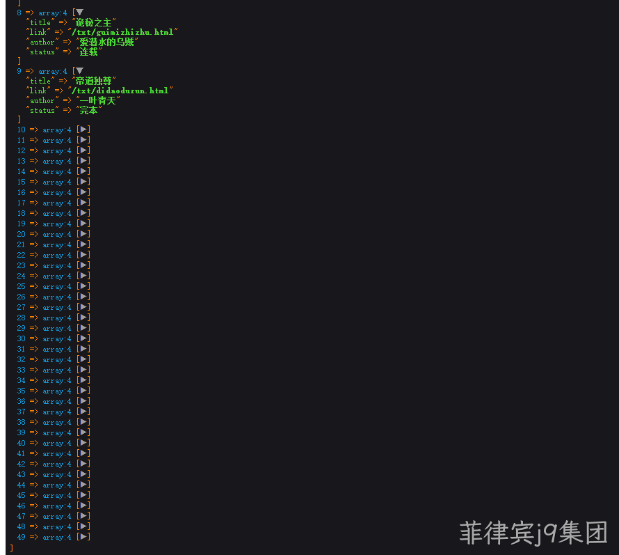The image size is (619, 555).
Task: Click the index key 33 label
Action: [22, 370]
